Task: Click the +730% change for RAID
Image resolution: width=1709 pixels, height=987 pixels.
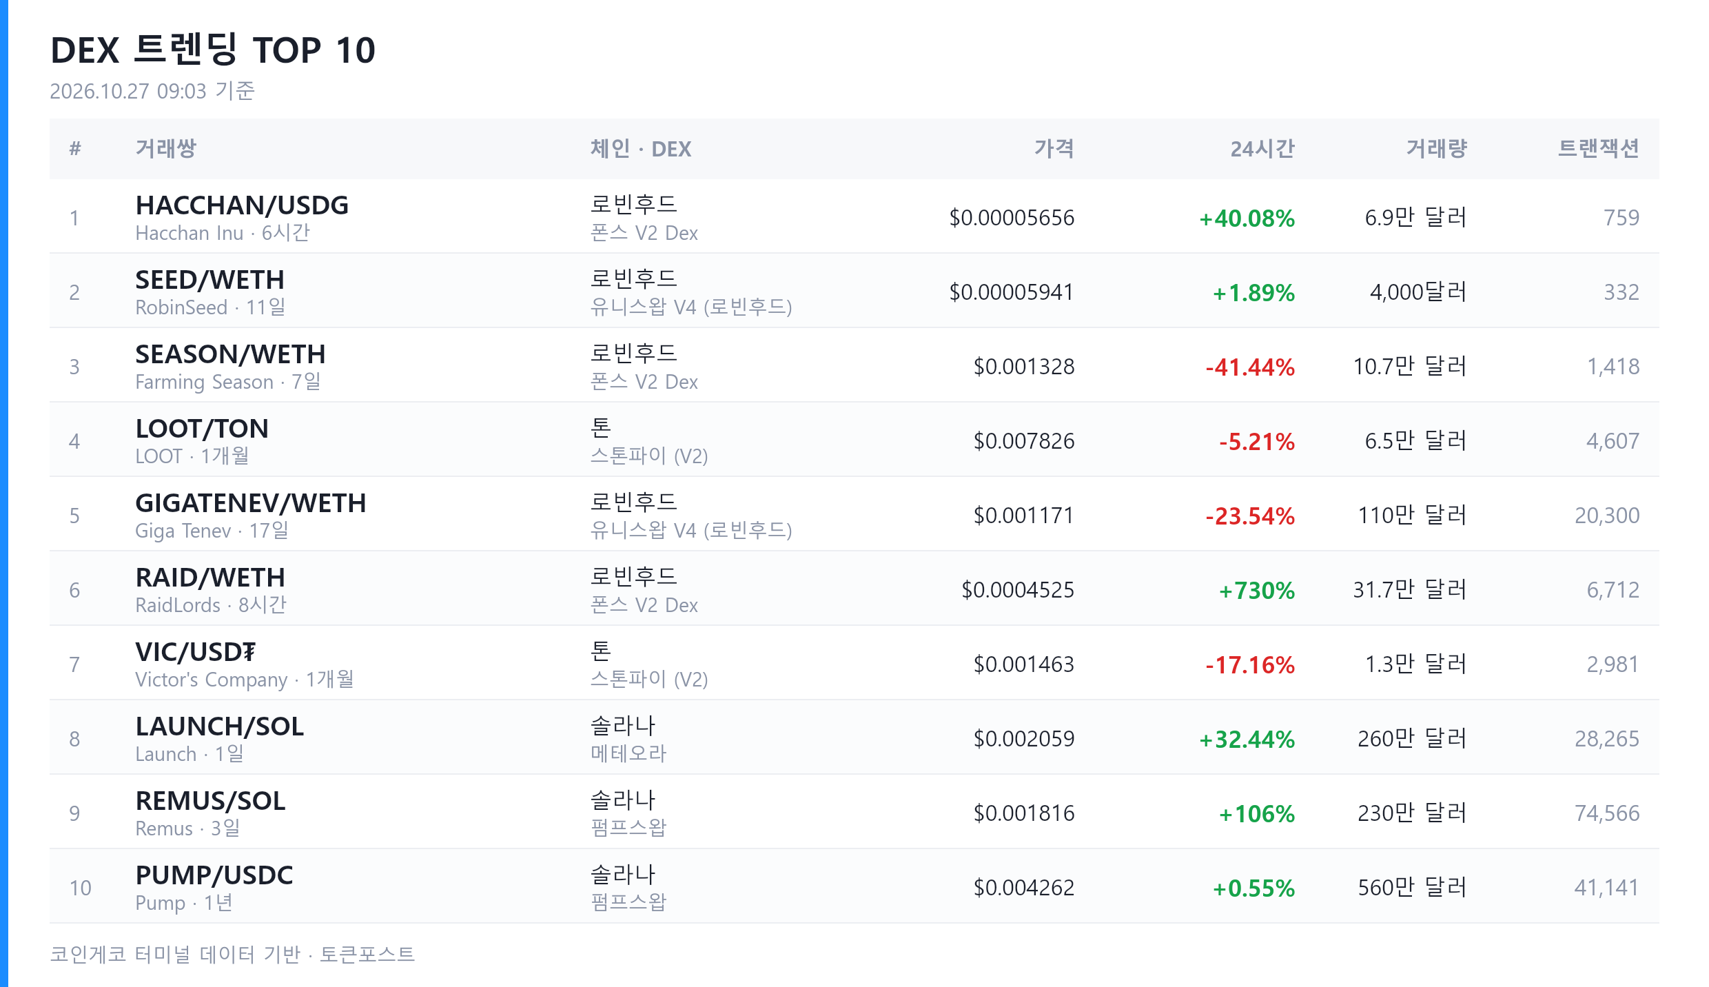Action: [1257, 591]
